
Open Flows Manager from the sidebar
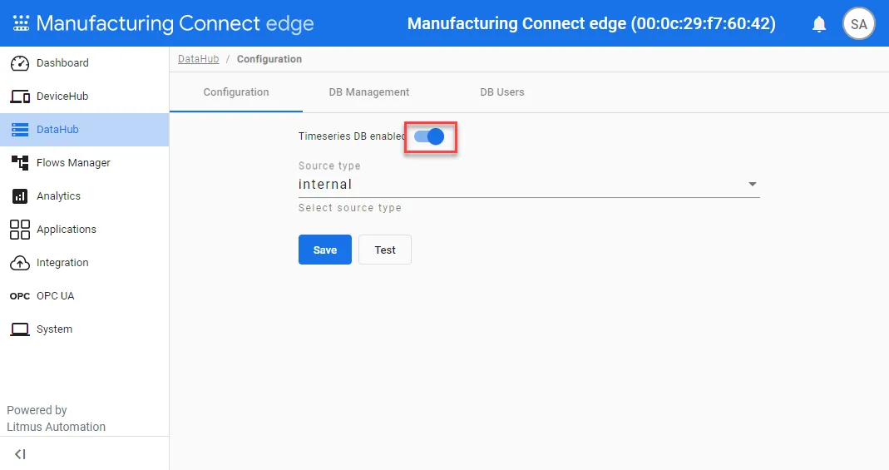[x=84, y=163]
